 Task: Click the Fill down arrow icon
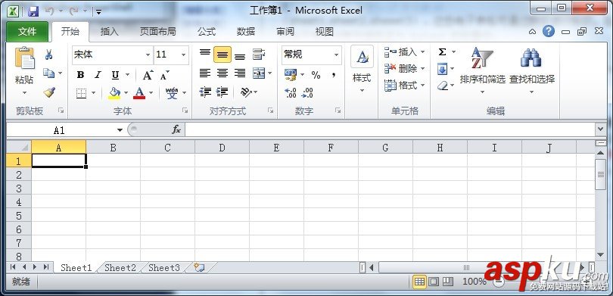[x=442, y=70]
